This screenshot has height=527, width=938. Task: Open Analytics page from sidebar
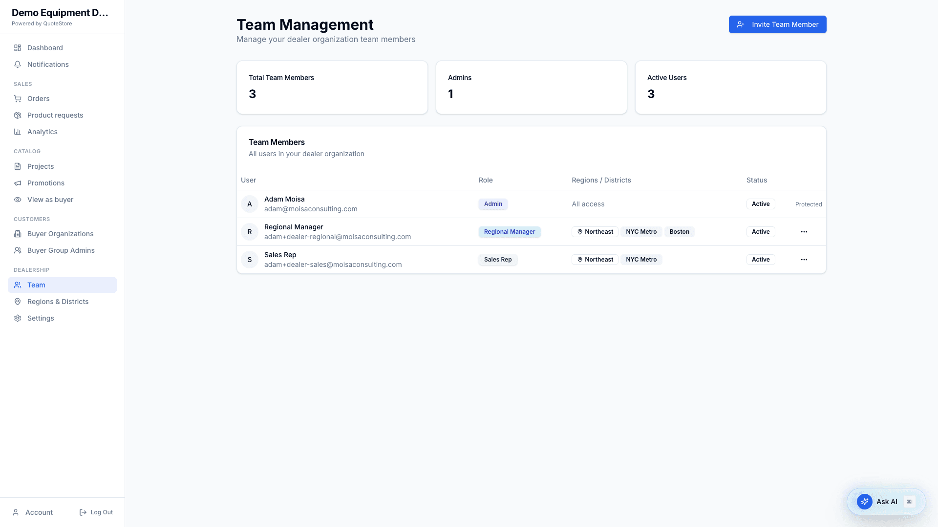coord(62,132)
